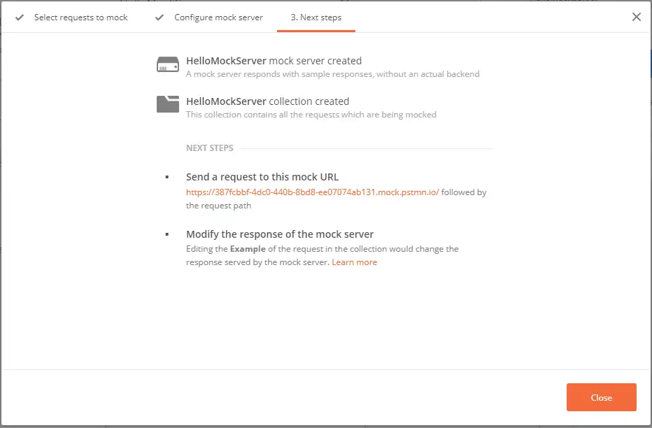
Task: Click the HelloMockServer collection created title
Action: (x=267, y=101)
